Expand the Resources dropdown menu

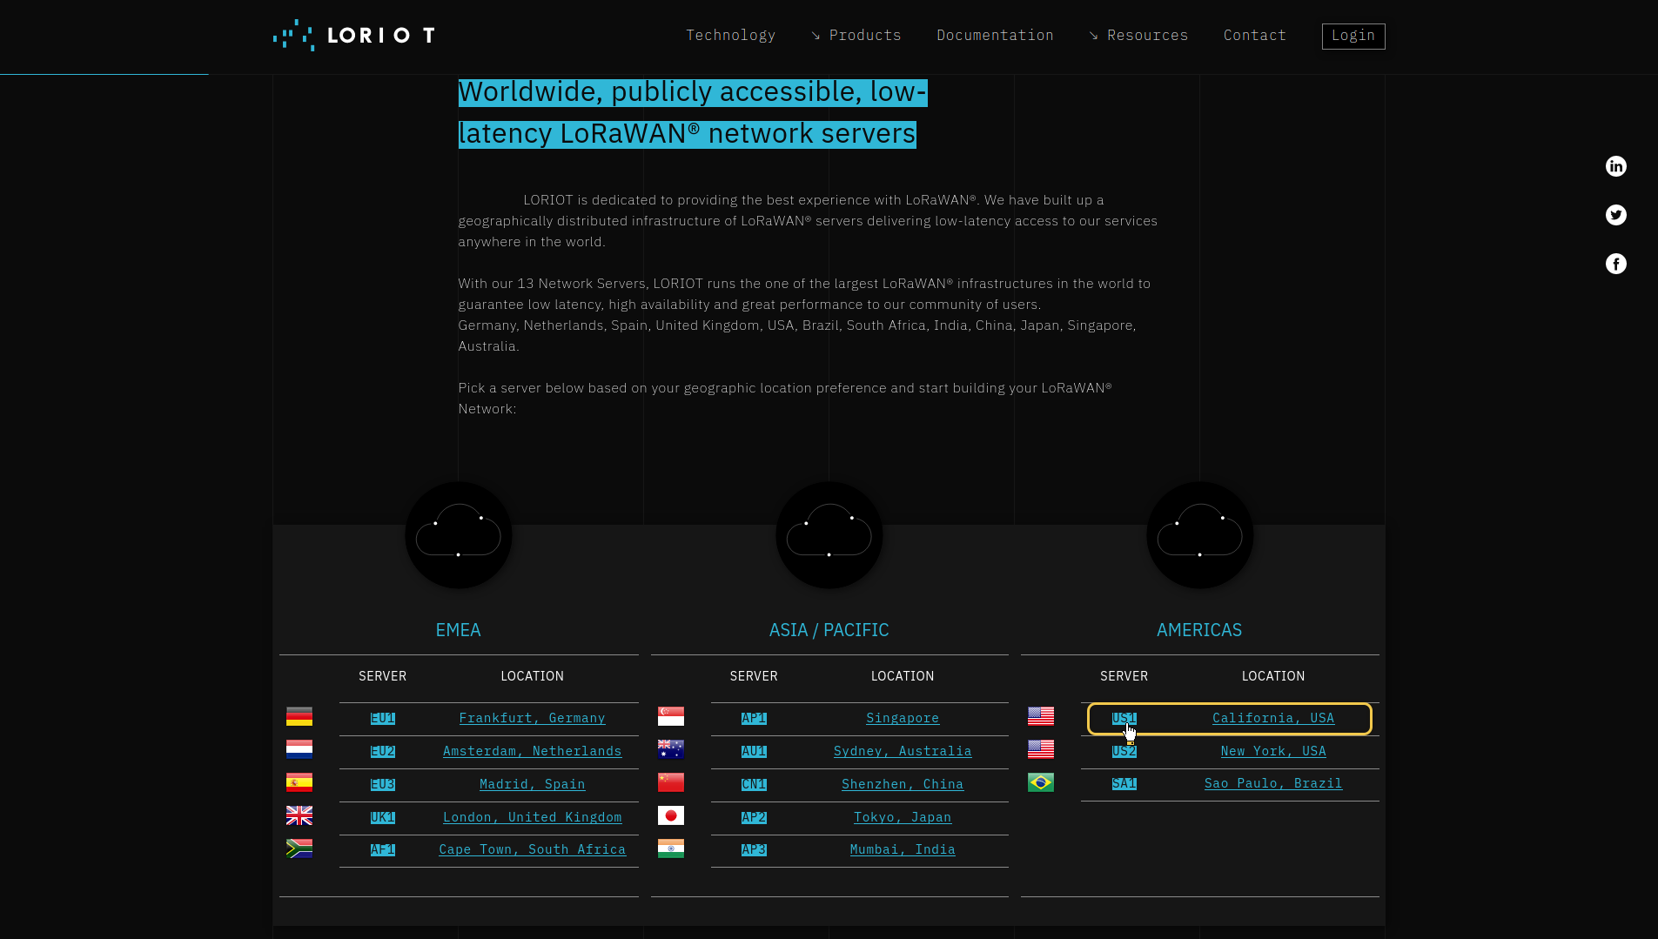[1138, 36]
